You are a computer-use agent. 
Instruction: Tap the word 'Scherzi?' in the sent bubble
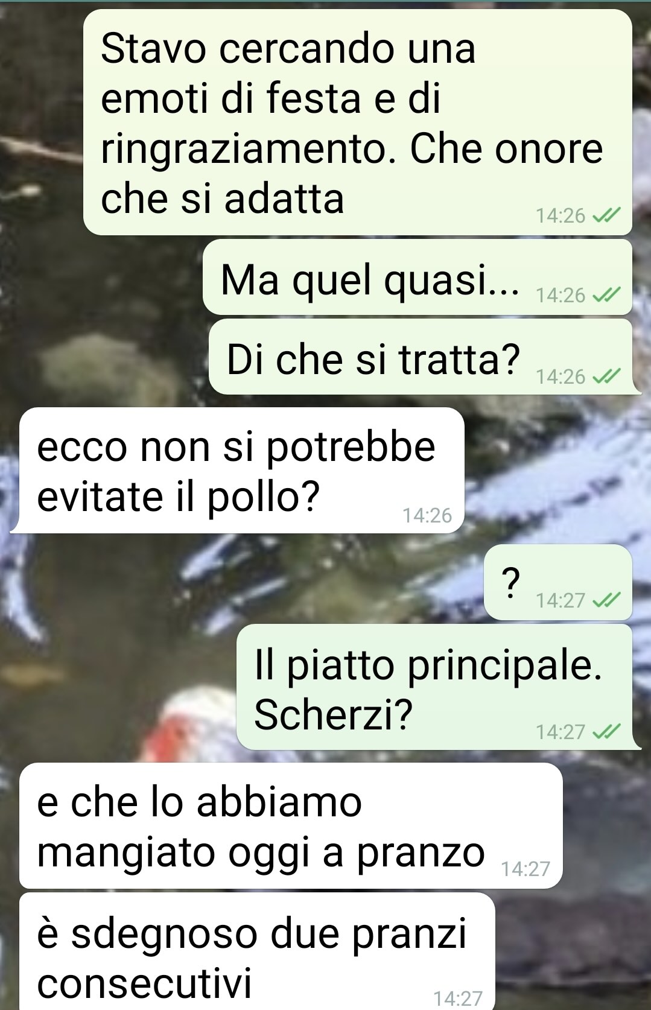(333, 714)
